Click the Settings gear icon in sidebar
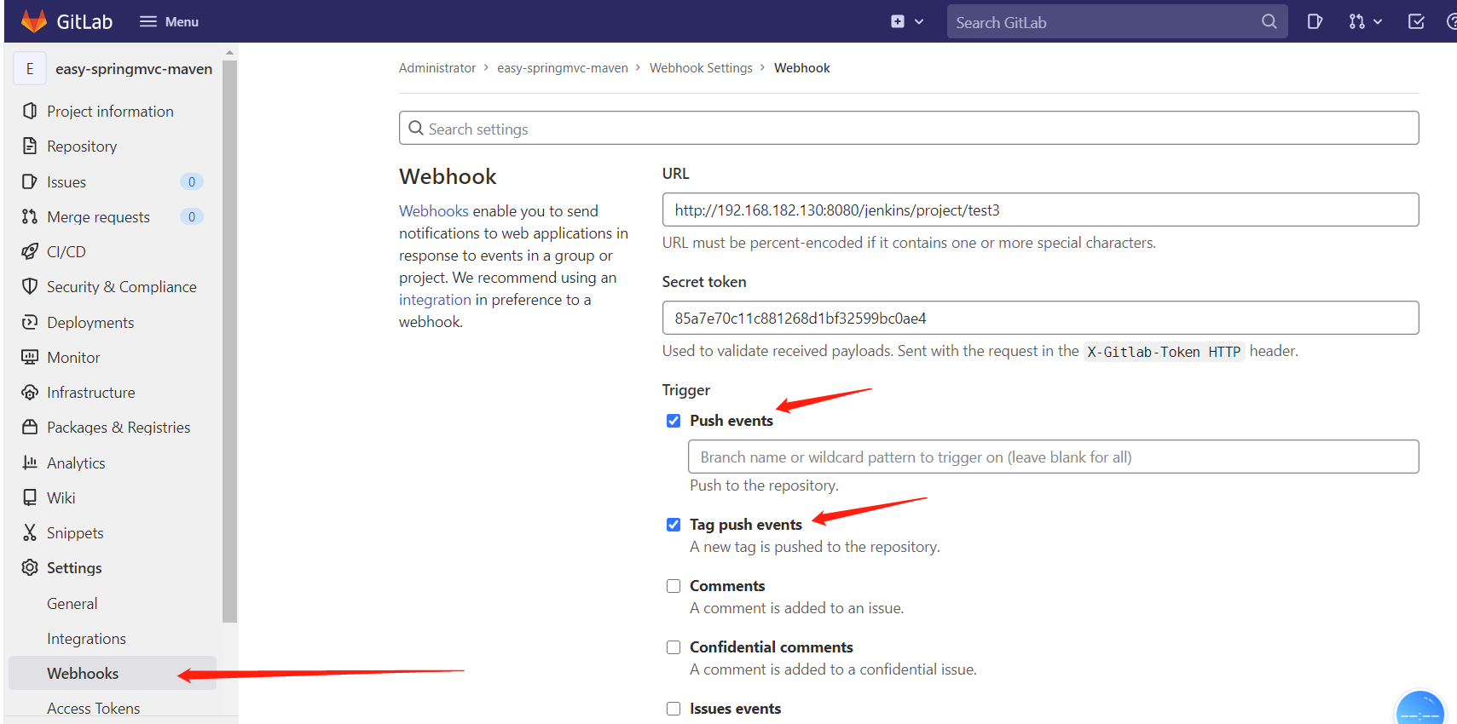The width and height of the screenshot is (1457, 724). point(30,568)
